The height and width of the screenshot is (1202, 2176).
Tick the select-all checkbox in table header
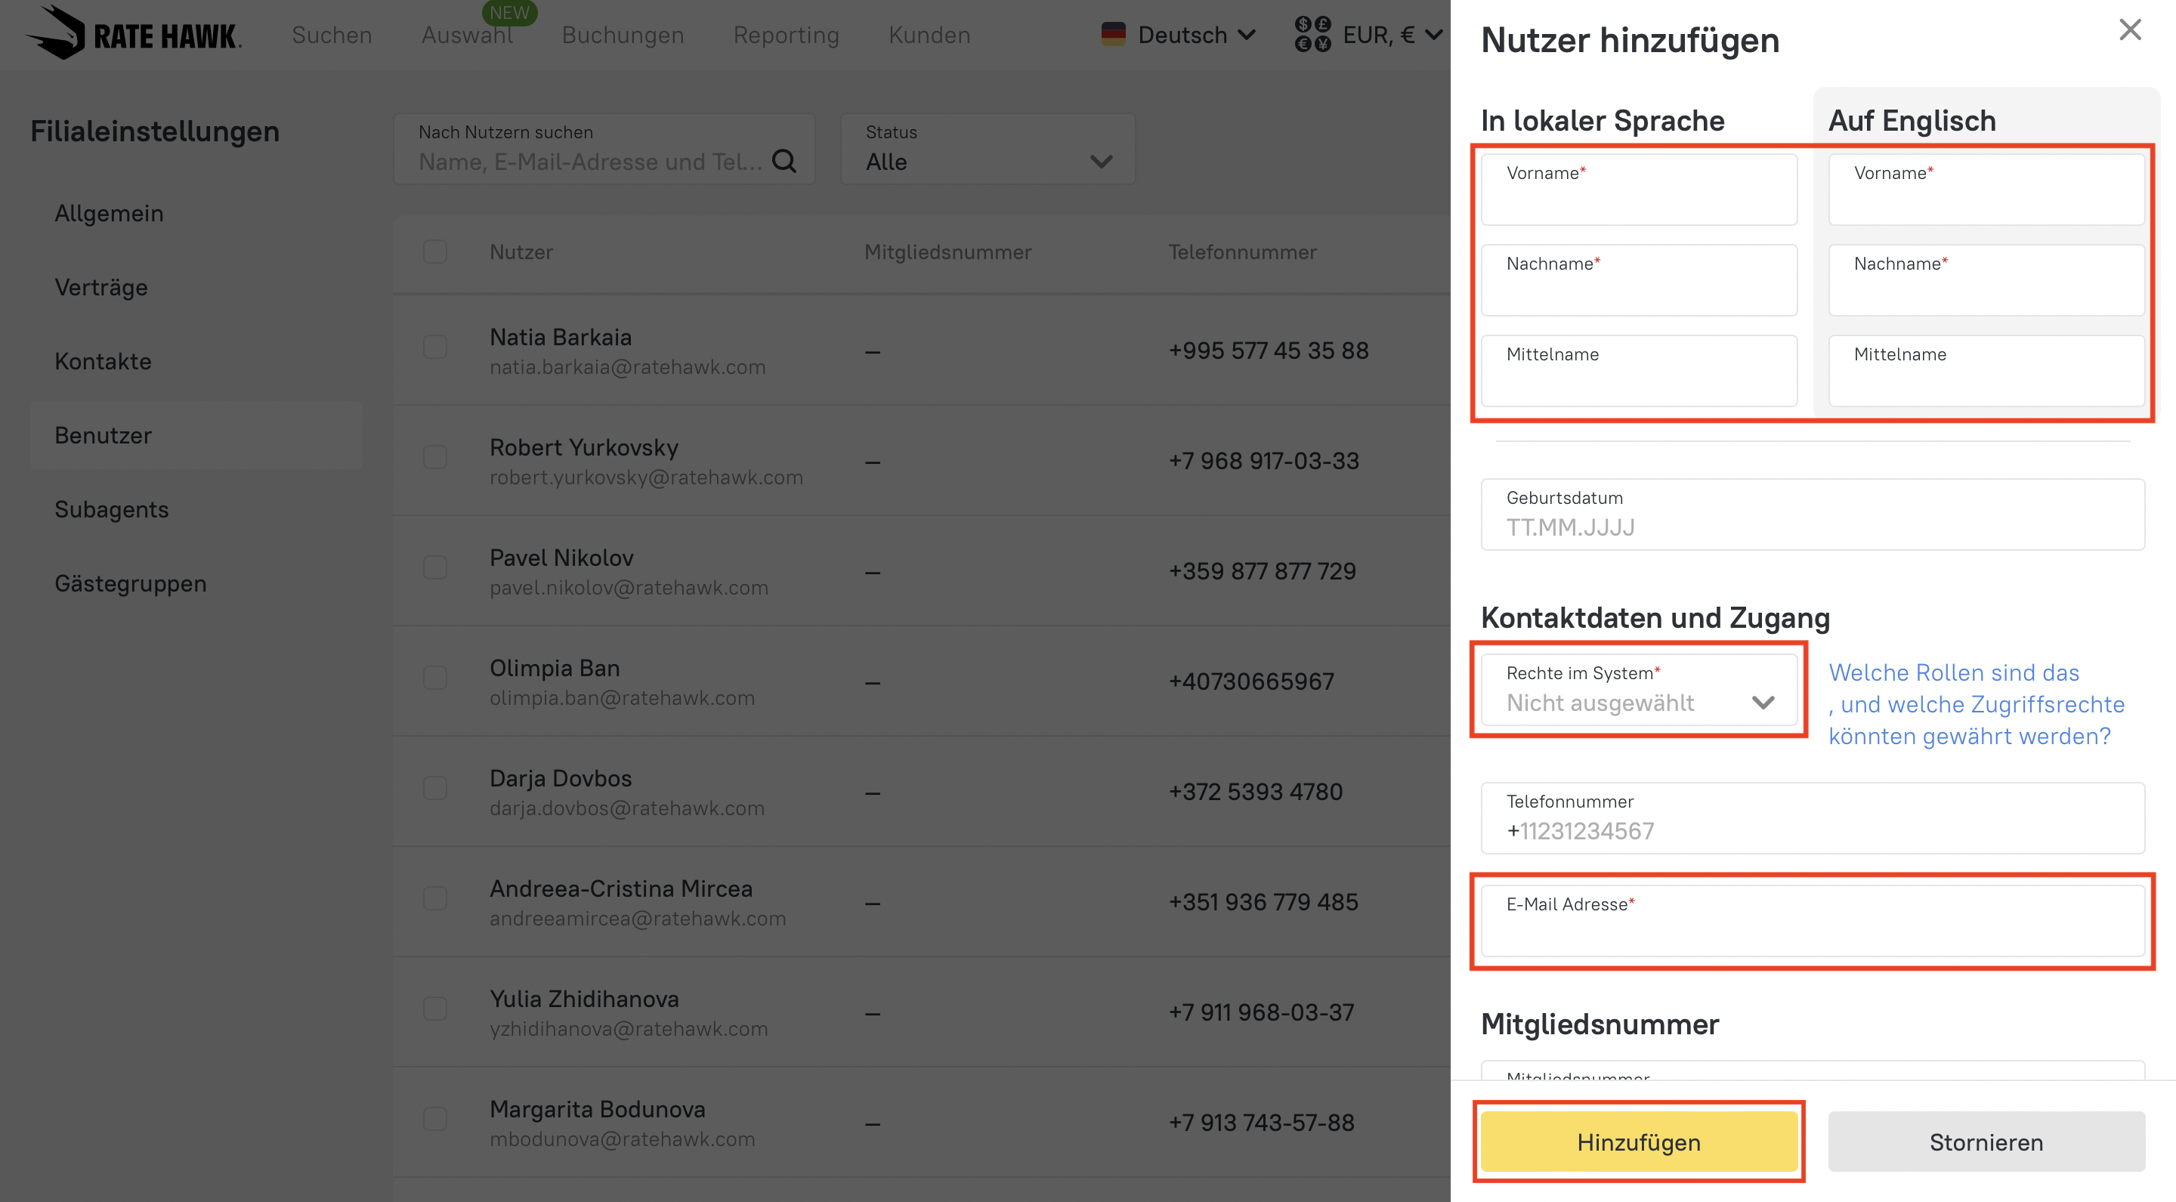435,252
